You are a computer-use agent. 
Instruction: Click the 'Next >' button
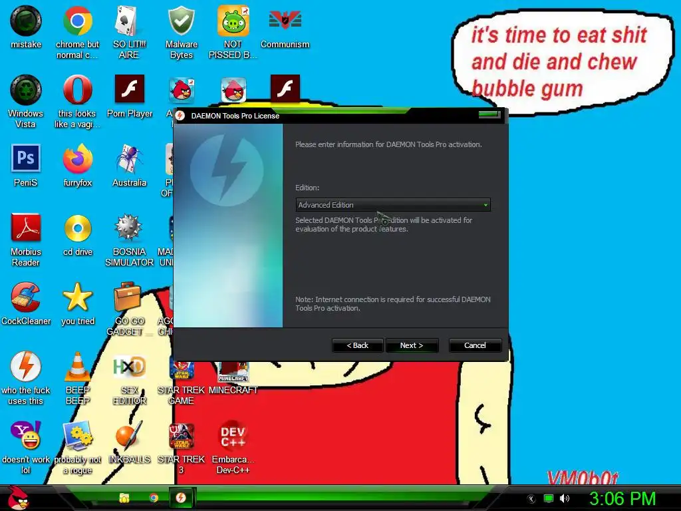[412, 345]
